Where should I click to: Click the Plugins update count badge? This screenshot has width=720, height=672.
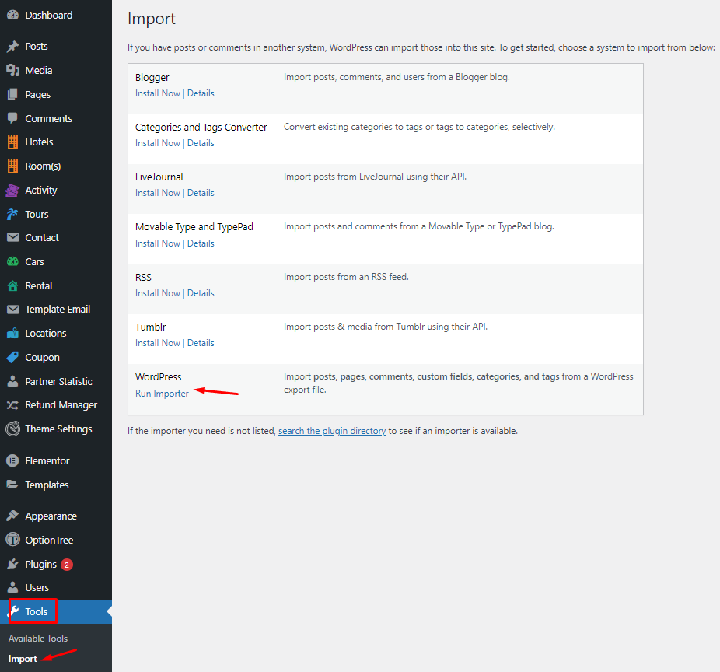coord(67,565)
